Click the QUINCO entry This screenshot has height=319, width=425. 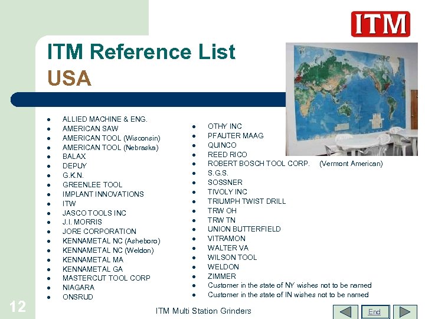pos(222,145)
